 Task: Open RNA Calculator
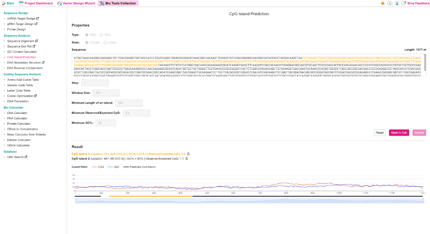coord(17,119)
